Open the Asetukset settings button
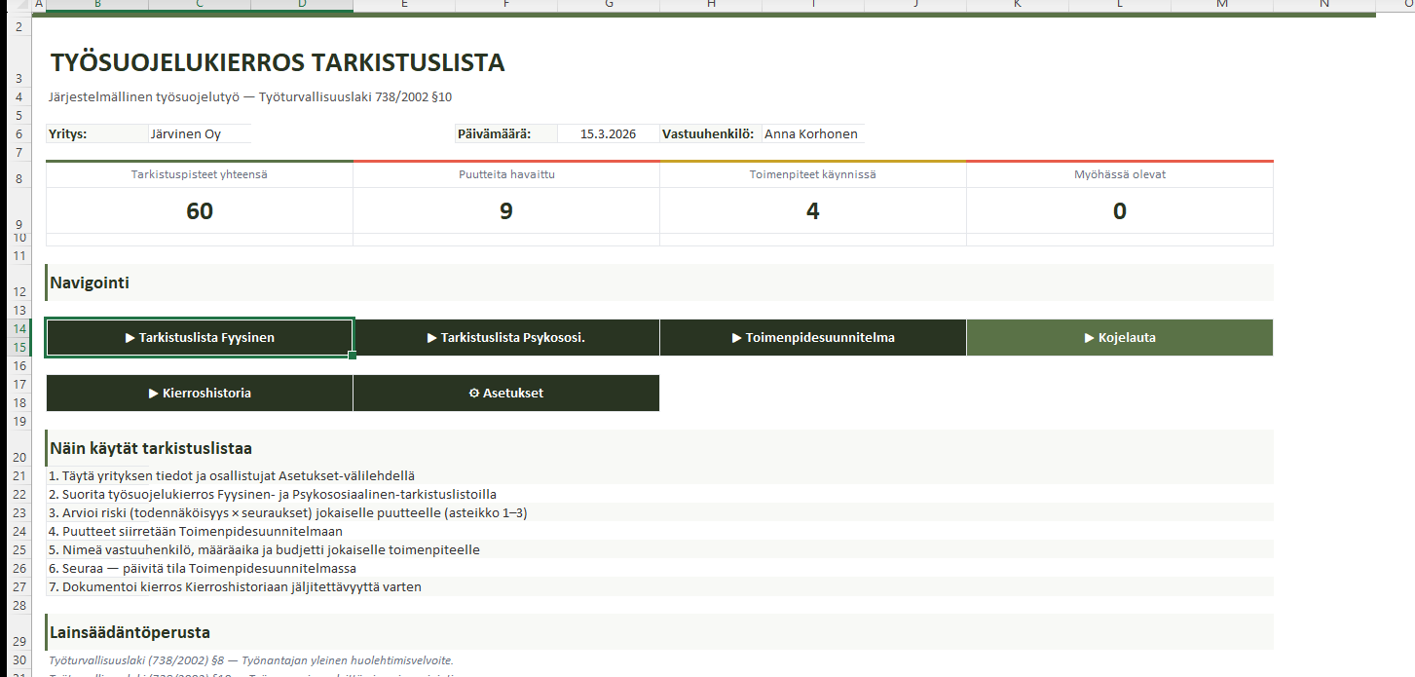The width and height of the screenshot is (1415, 677). click(506, 394)
